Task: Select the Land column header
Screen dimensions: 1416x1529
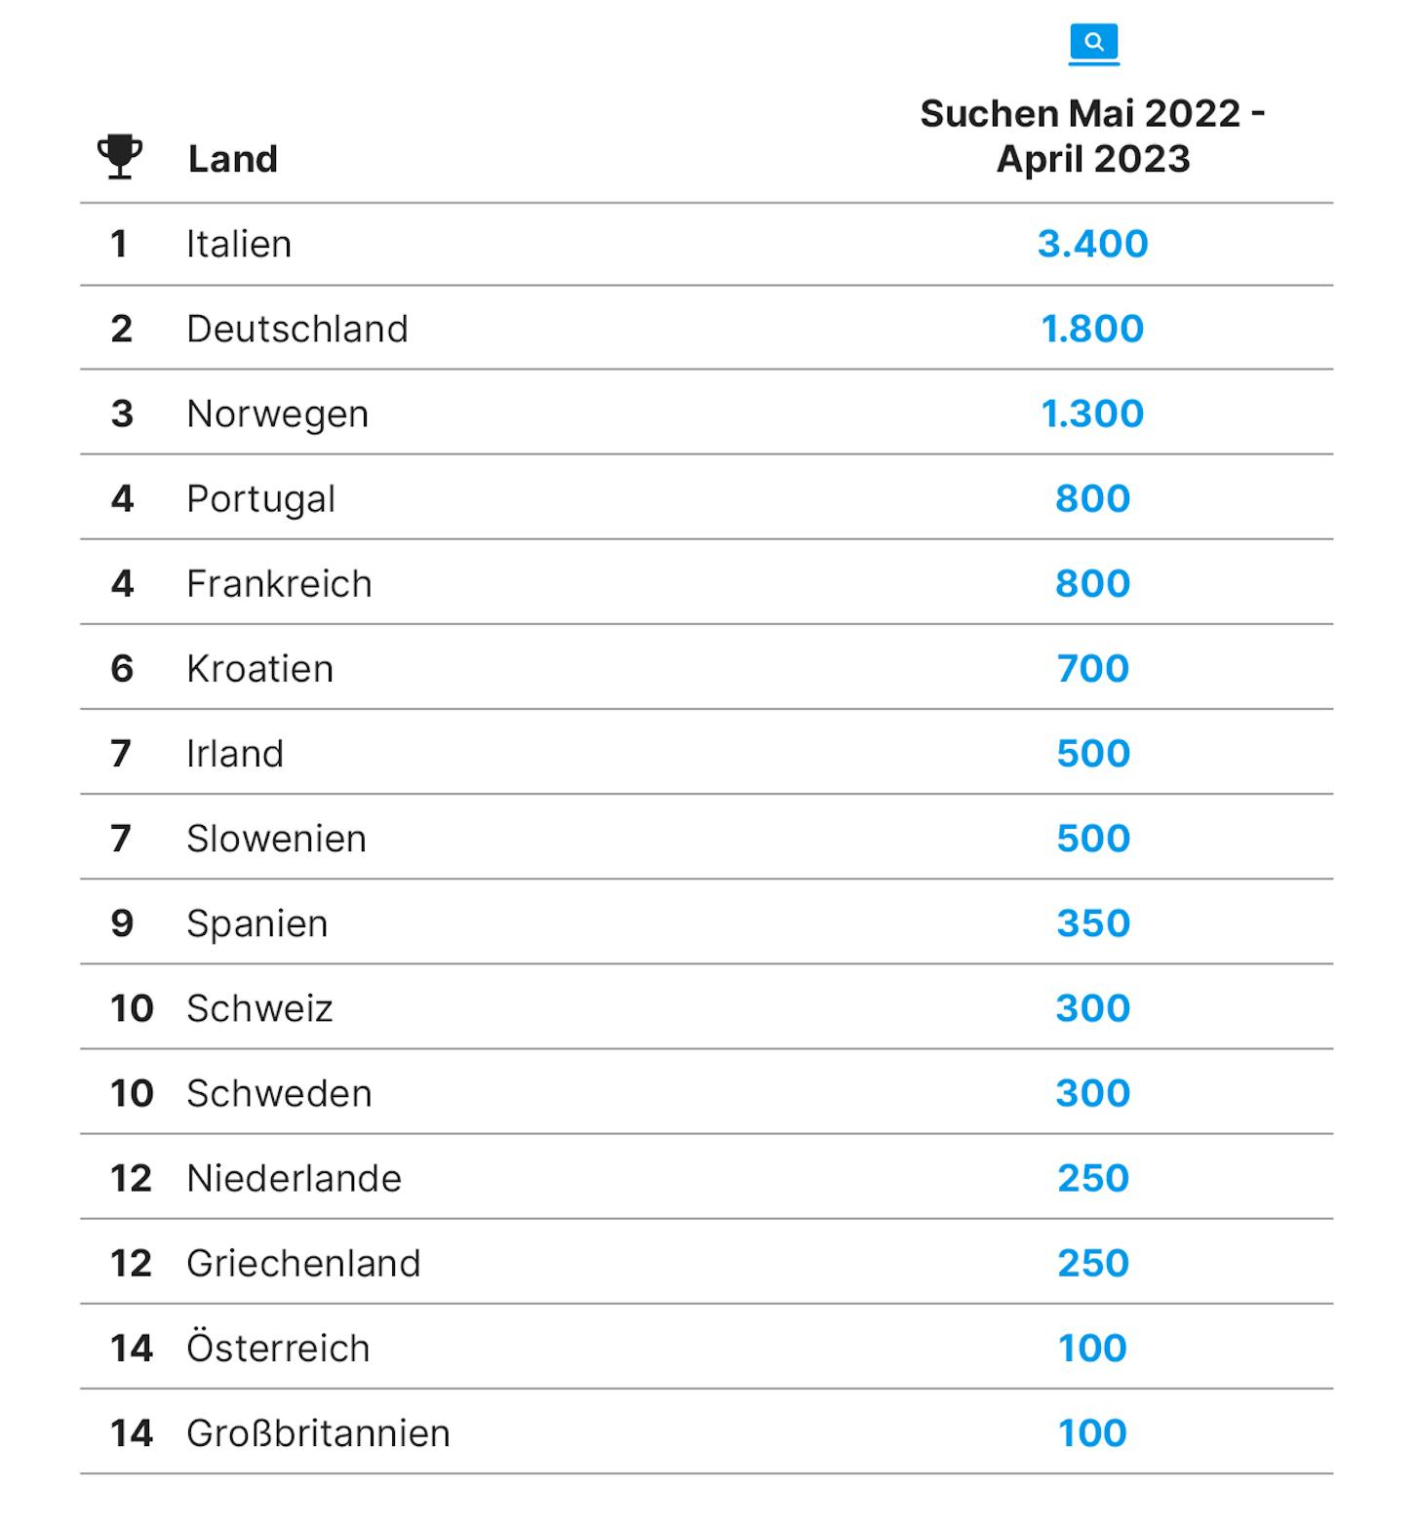Action: 233,159
